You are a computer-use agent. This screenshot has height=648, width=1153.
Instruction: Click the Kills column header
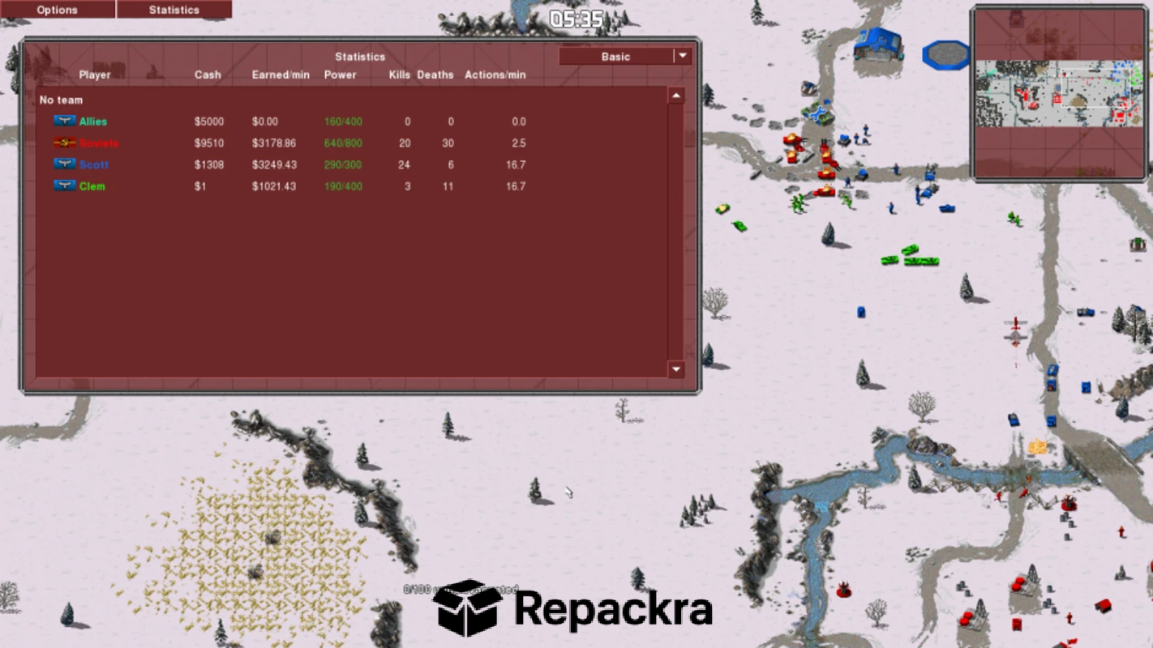coord(400,75)
